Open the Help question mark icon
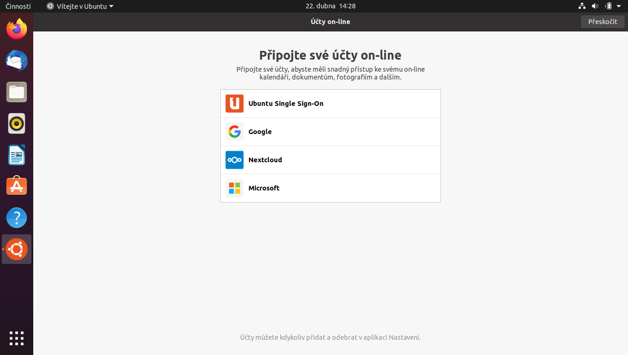The height and width of the screenshot is (355, 628). [17, 218]
